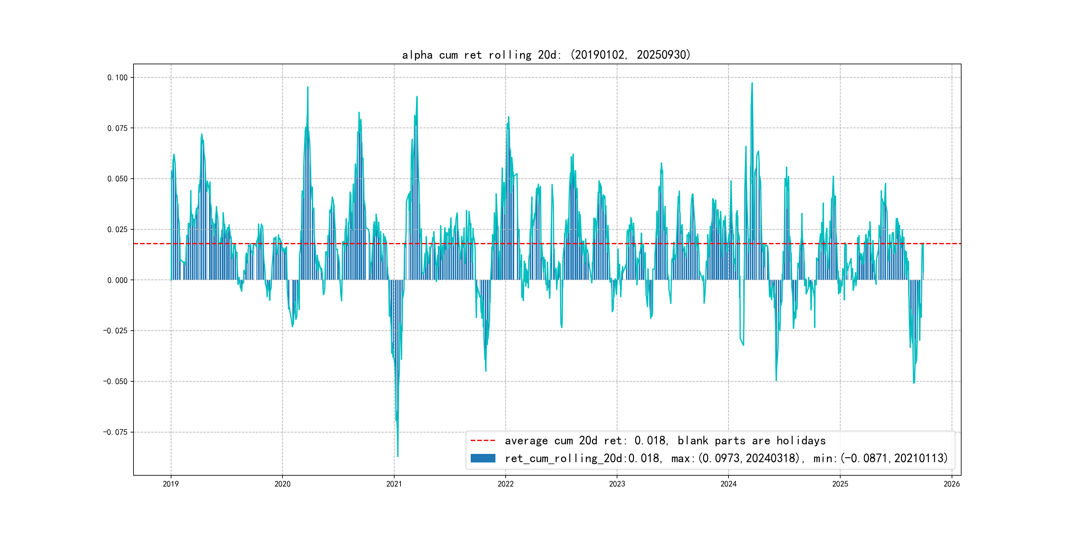This screenshot has height=534, width=1068.
Task: Click the 0.000 y-axis tick label
Action: coord(117,280)
